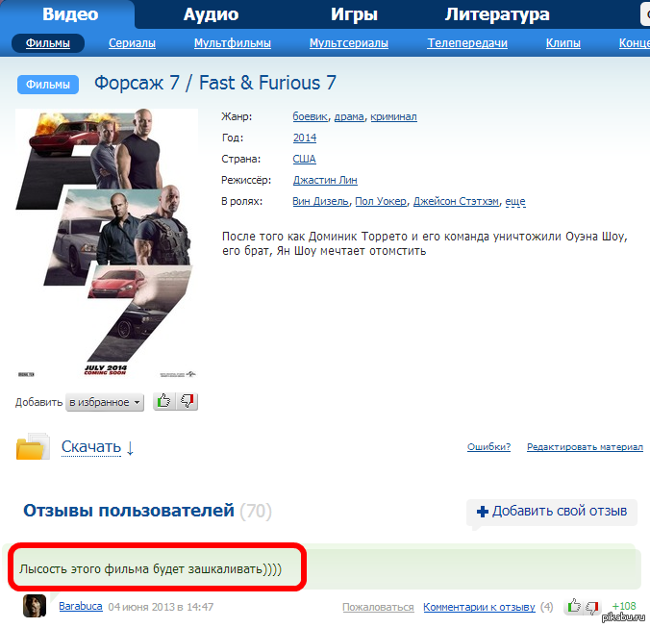The width and height of the screenshot is (650, 628).
Task: Expand cast list with "еще" link
Action: click(515, 202)
